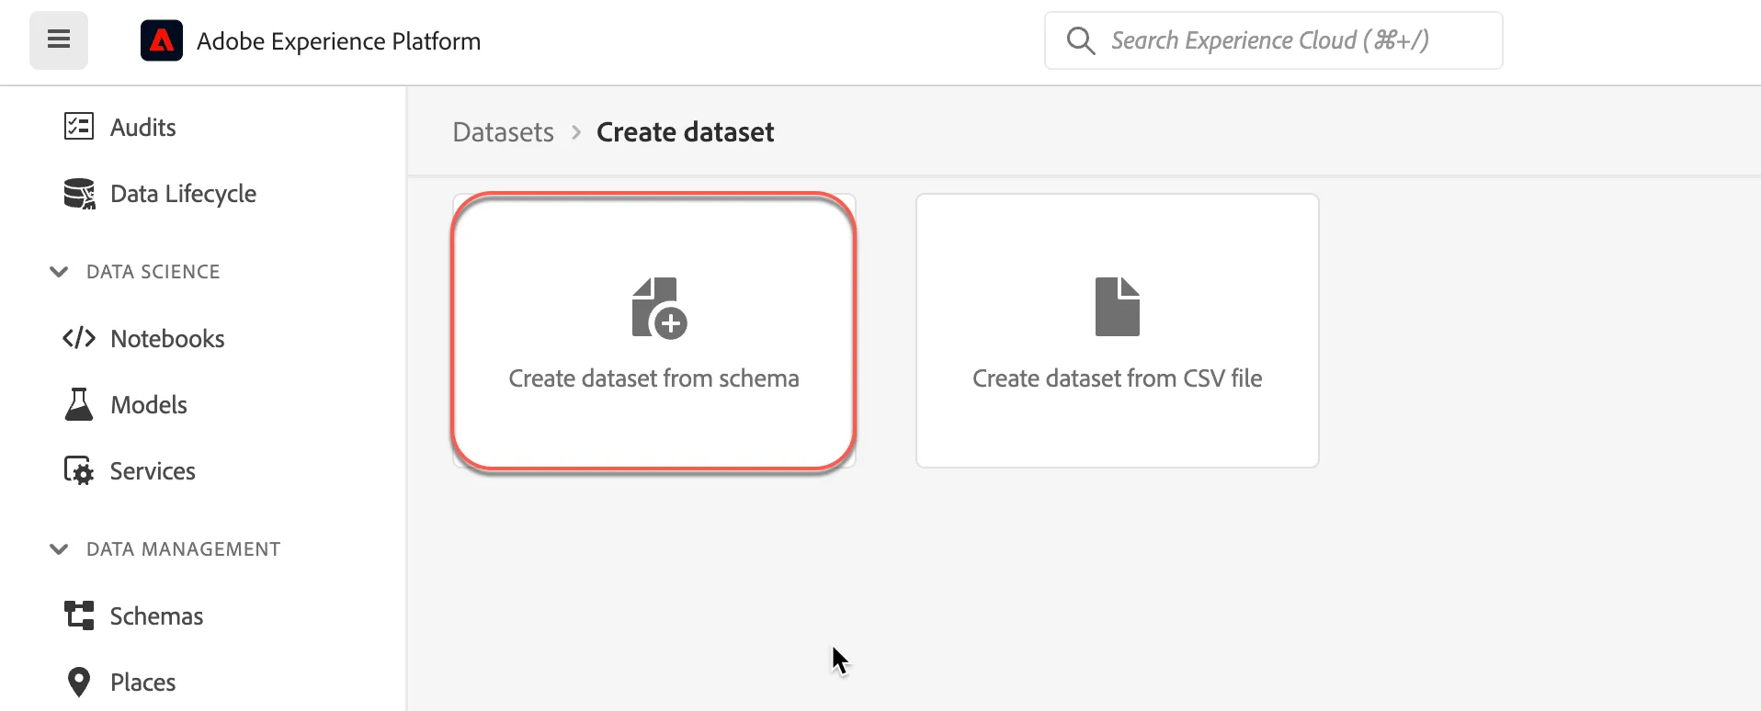The width and height of the screenshot is (1761, 711).
Task: Click the Places map pin icon
Action: click(x=79, y=682)
